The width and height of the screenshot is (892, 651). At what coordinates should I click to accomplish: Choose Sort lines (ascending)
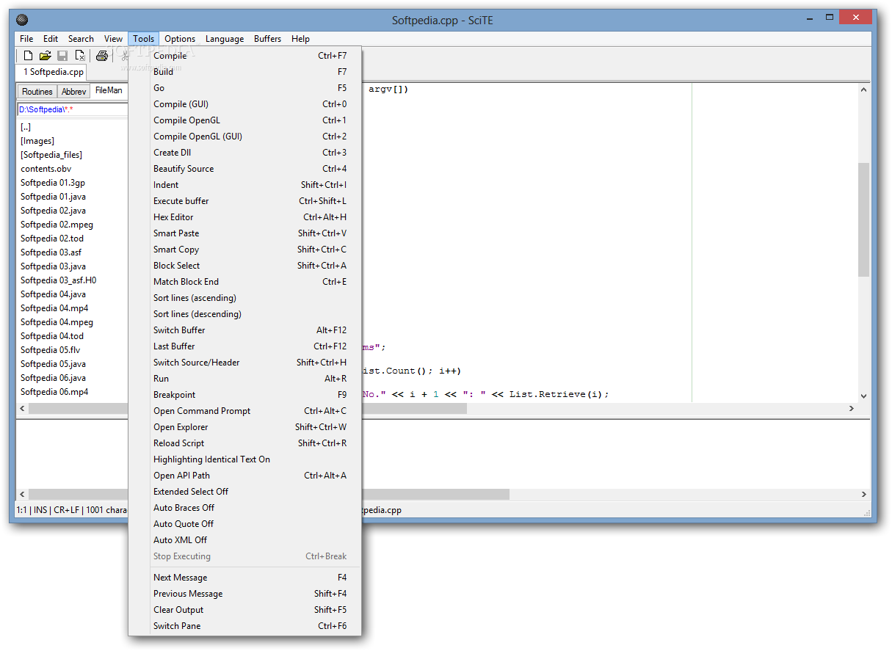click(245, 298)
